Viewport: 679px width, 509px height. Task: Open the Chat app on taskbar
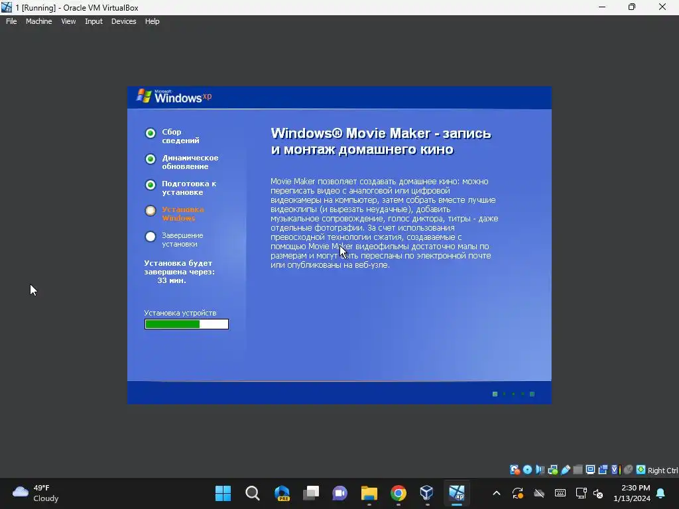pyautogui.click(x=340, y=493)
